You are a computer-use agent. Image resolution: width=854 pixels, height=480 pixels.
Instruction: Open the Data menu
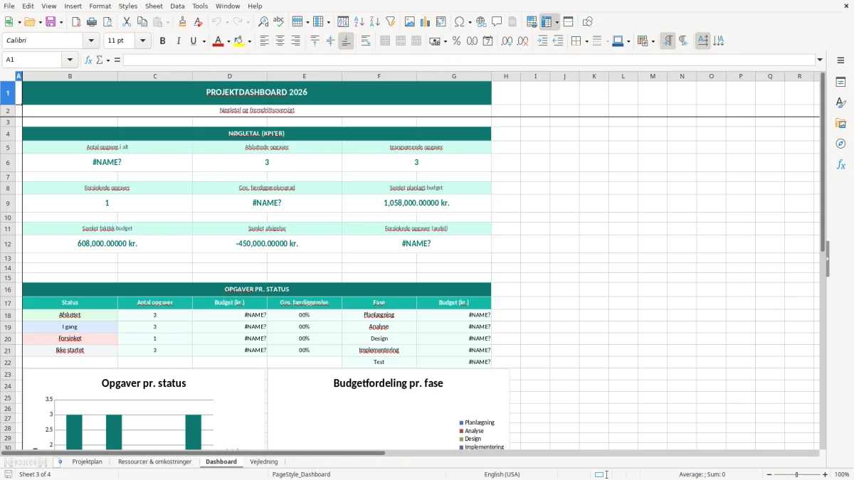coord(177,6)
